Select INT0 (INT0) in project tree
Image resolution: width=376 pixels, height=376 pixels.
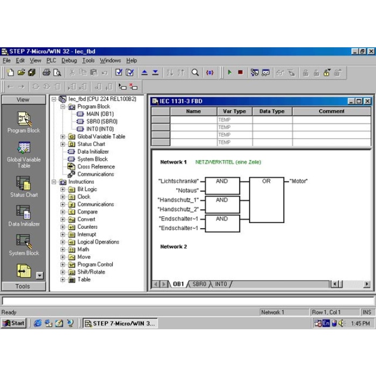coord(100,129)
